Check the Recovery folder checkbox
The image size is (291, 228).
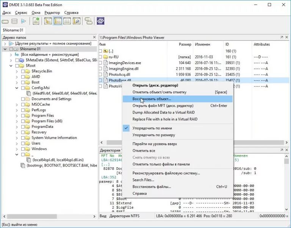click(x=23, y=132)
